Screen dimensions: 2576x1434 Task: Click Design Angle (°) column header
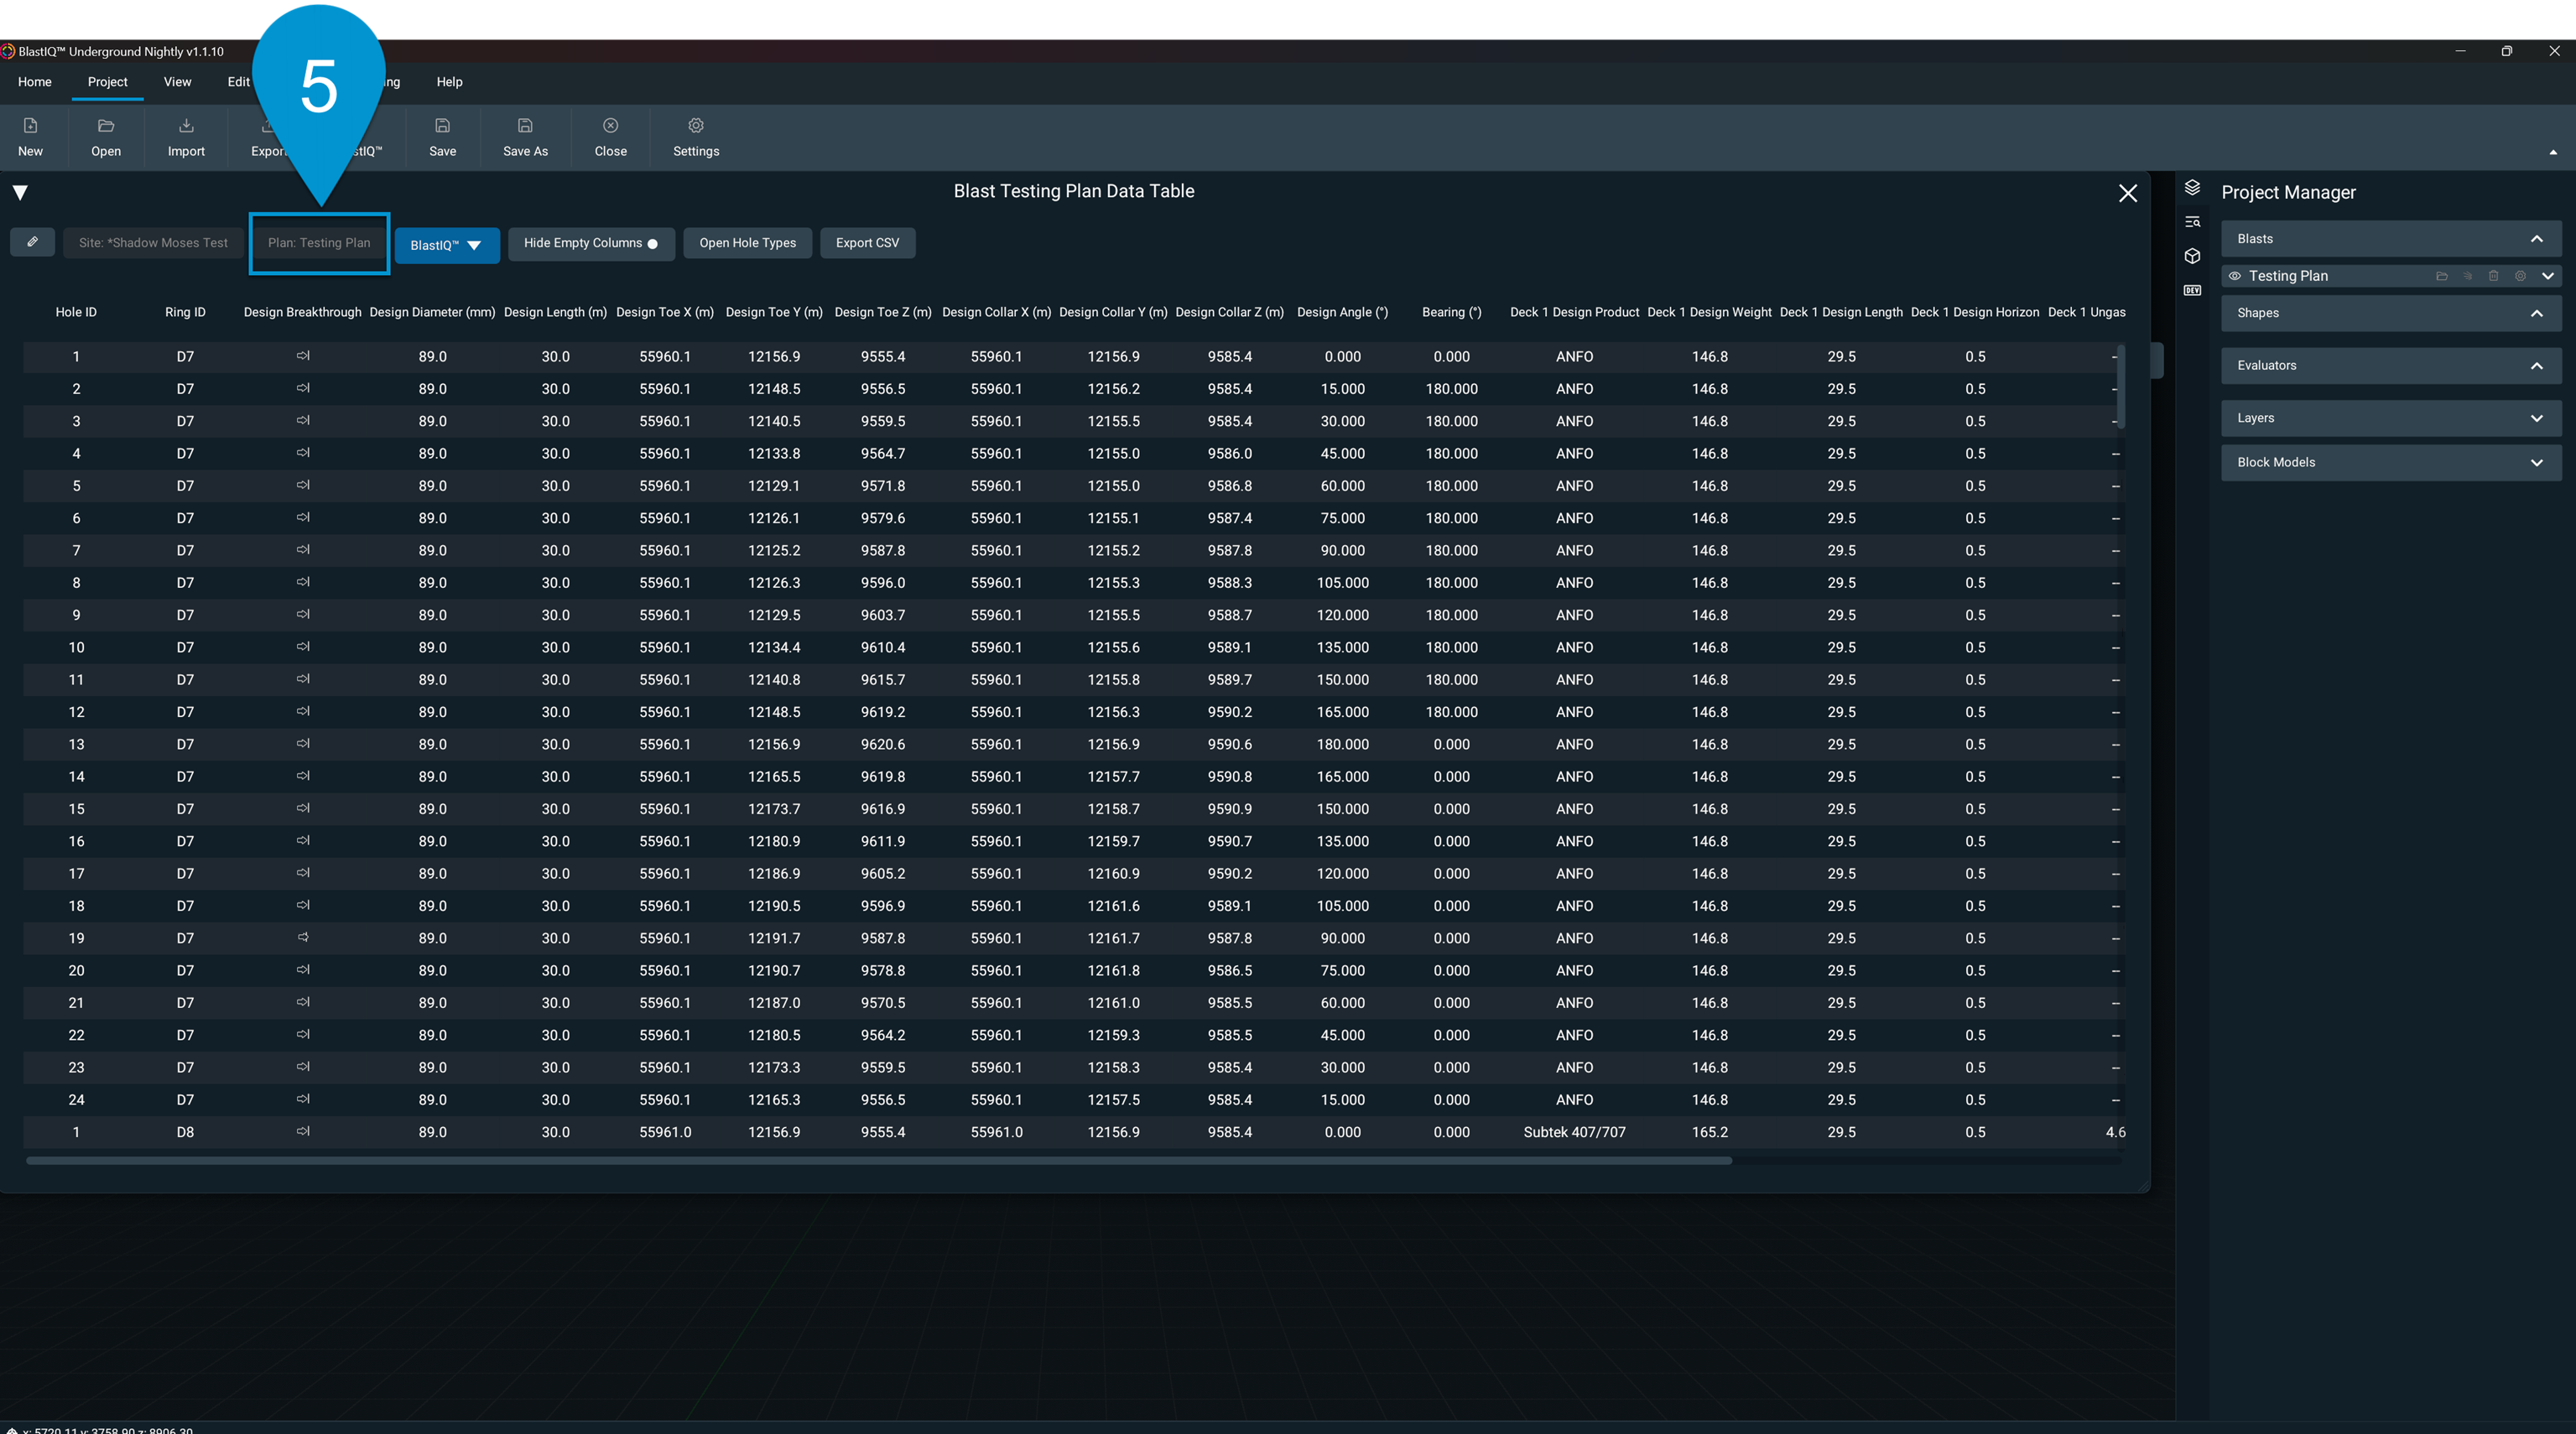pyautogui.click(x=1342, y=312)
